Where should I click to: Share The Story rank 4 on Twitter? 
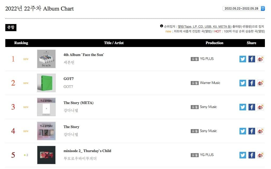click(243, 131)
